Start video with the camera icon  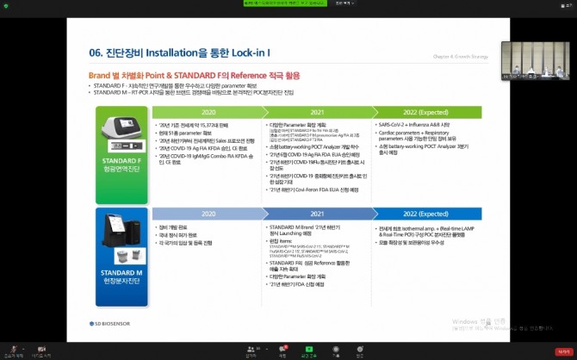(x=41, y=351)
